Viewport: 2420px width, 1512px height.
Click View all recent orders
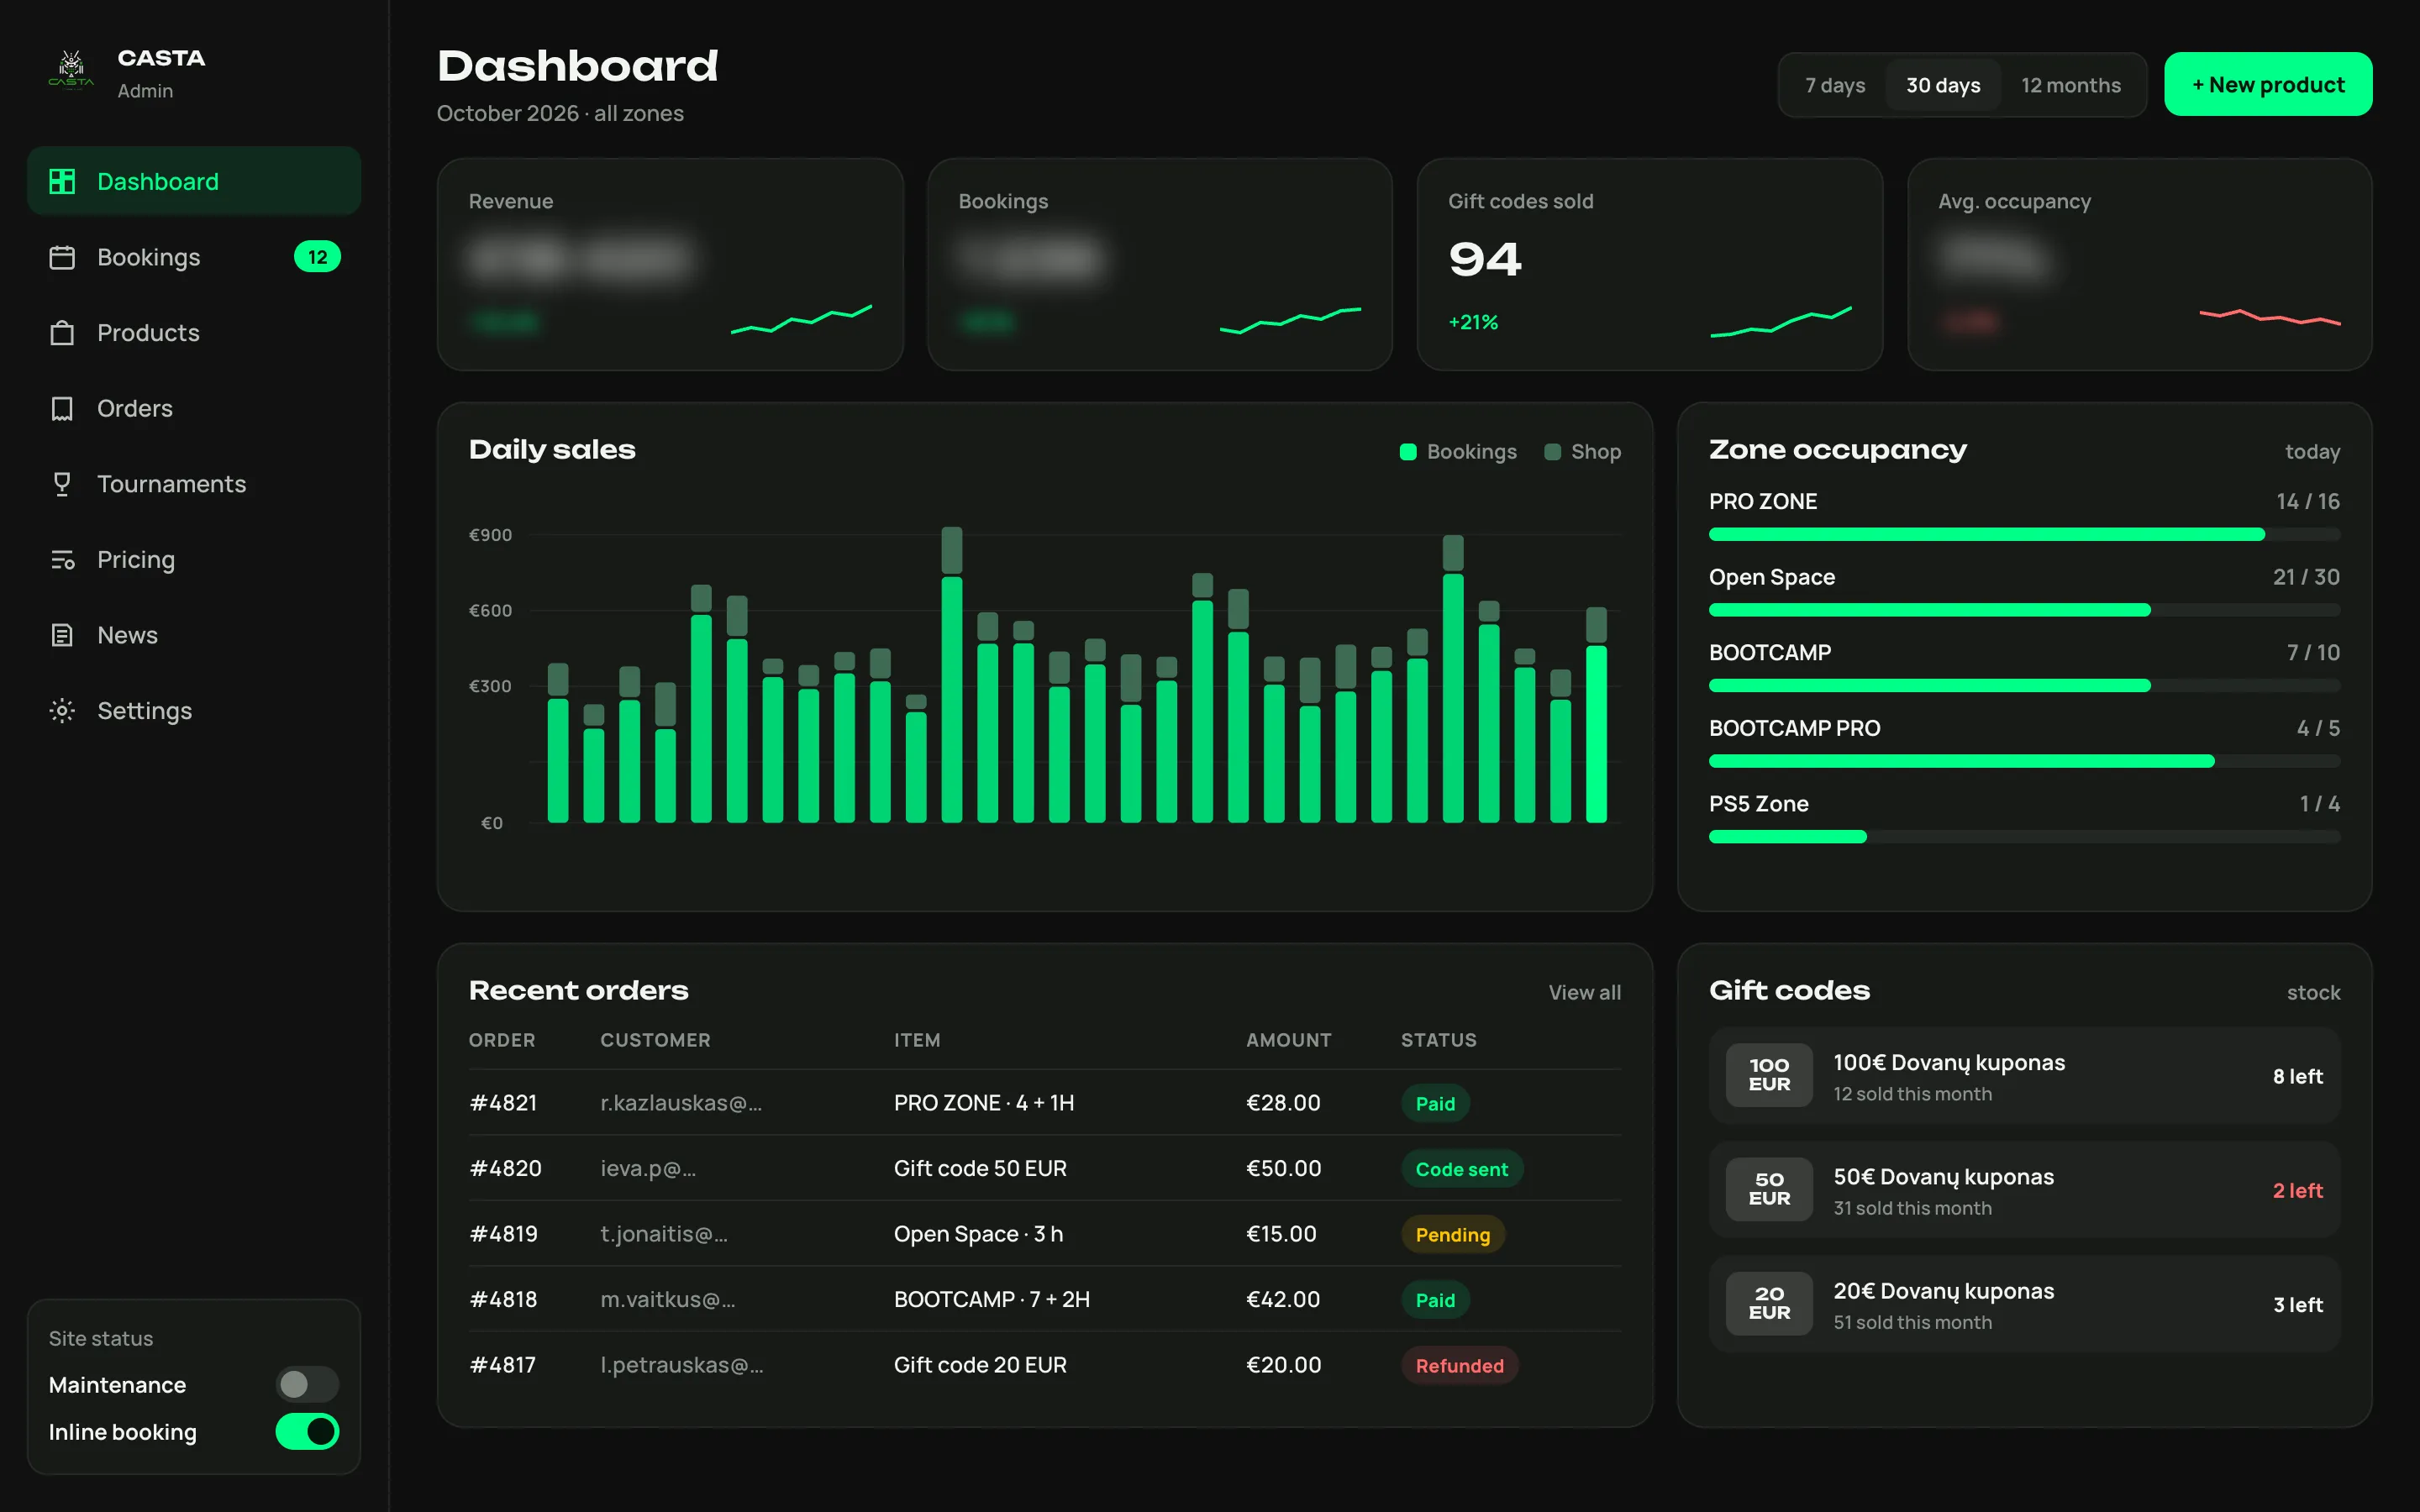pyautogui.click(x=1585, y=993)
